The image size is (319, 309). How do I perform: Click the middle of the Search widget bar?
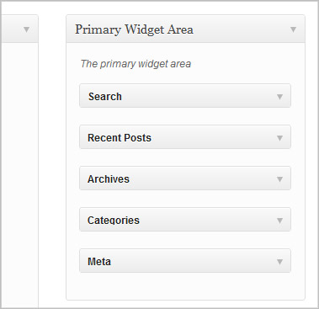[x=185, y=96]
